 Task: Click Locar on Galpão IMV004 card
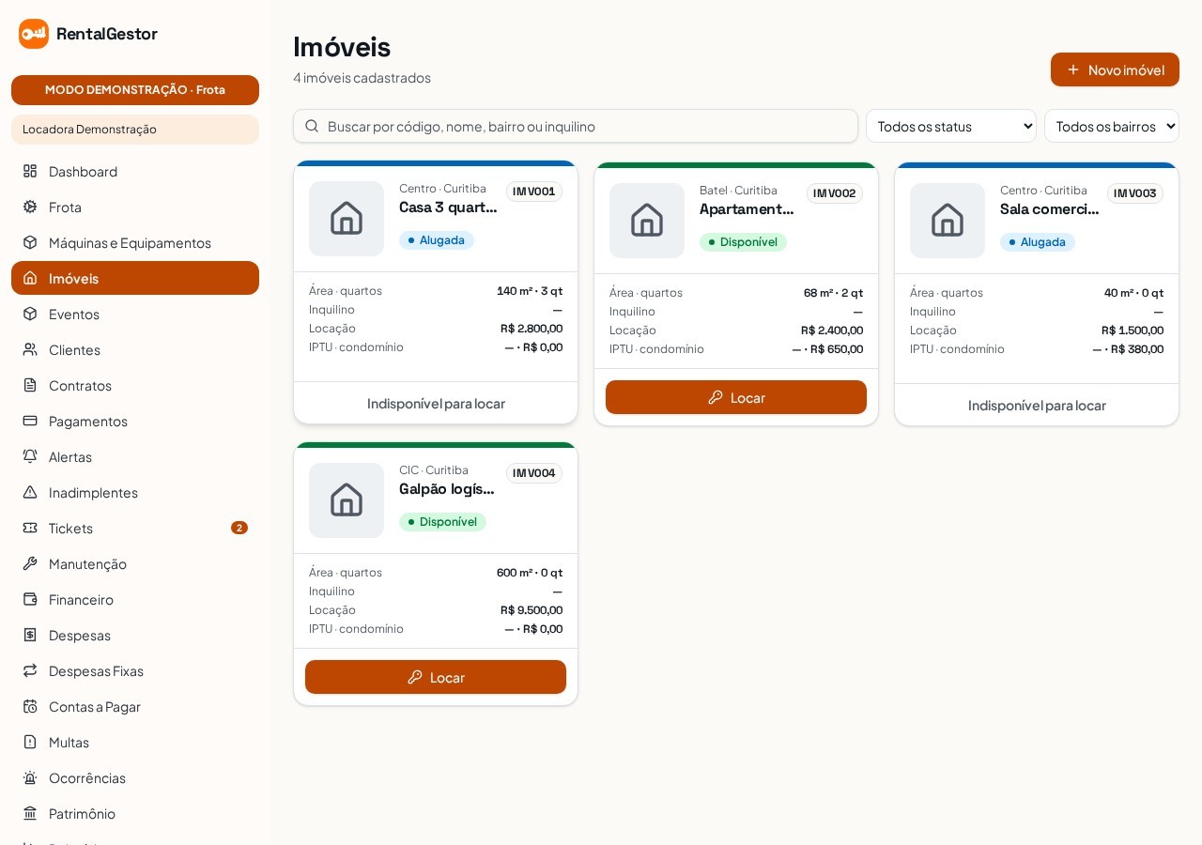tap(436, 677)
